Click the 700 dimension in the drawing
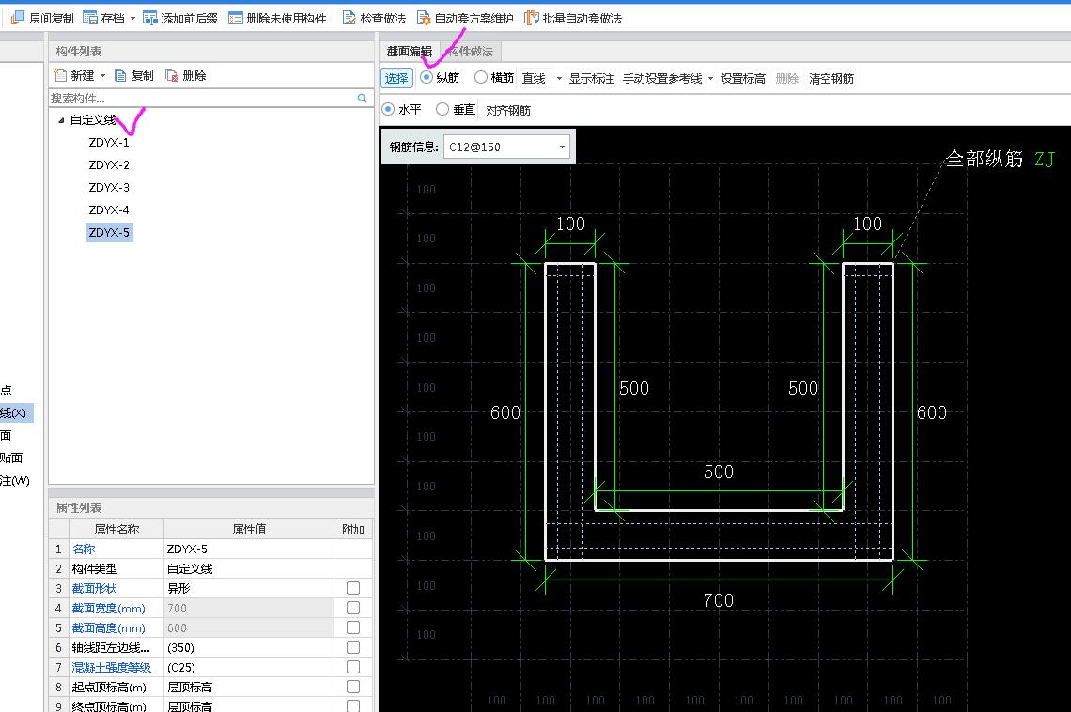Viewport: 1071px width, 712px height. [x=719, y=600]
